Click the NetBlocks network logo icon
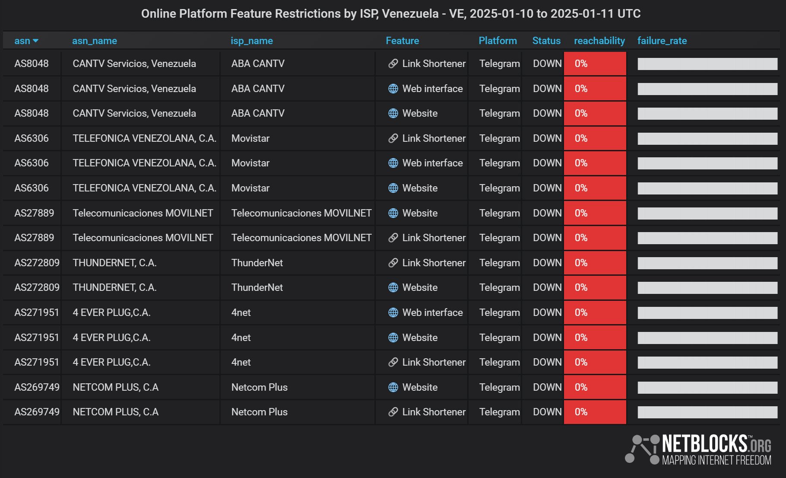The height and width of the screenshot is (478, 786). tap(642, 449)
